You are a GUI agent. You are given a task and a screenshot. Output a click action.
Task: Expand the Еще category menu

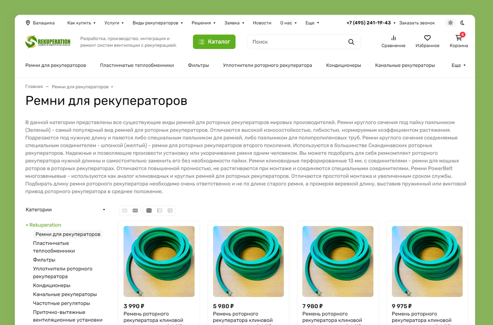(x=459, y=65)
